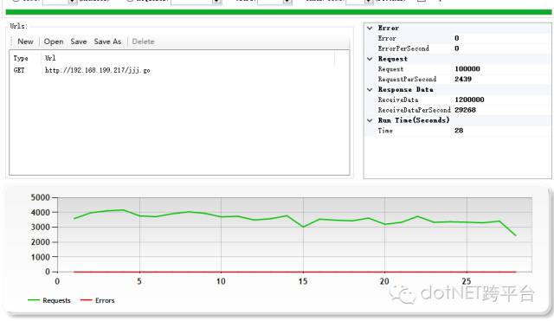Click the Time value 28
Image resolution: width=554 pixels, height=321 pixels.
pyautogui.click(x=459, y=131)
